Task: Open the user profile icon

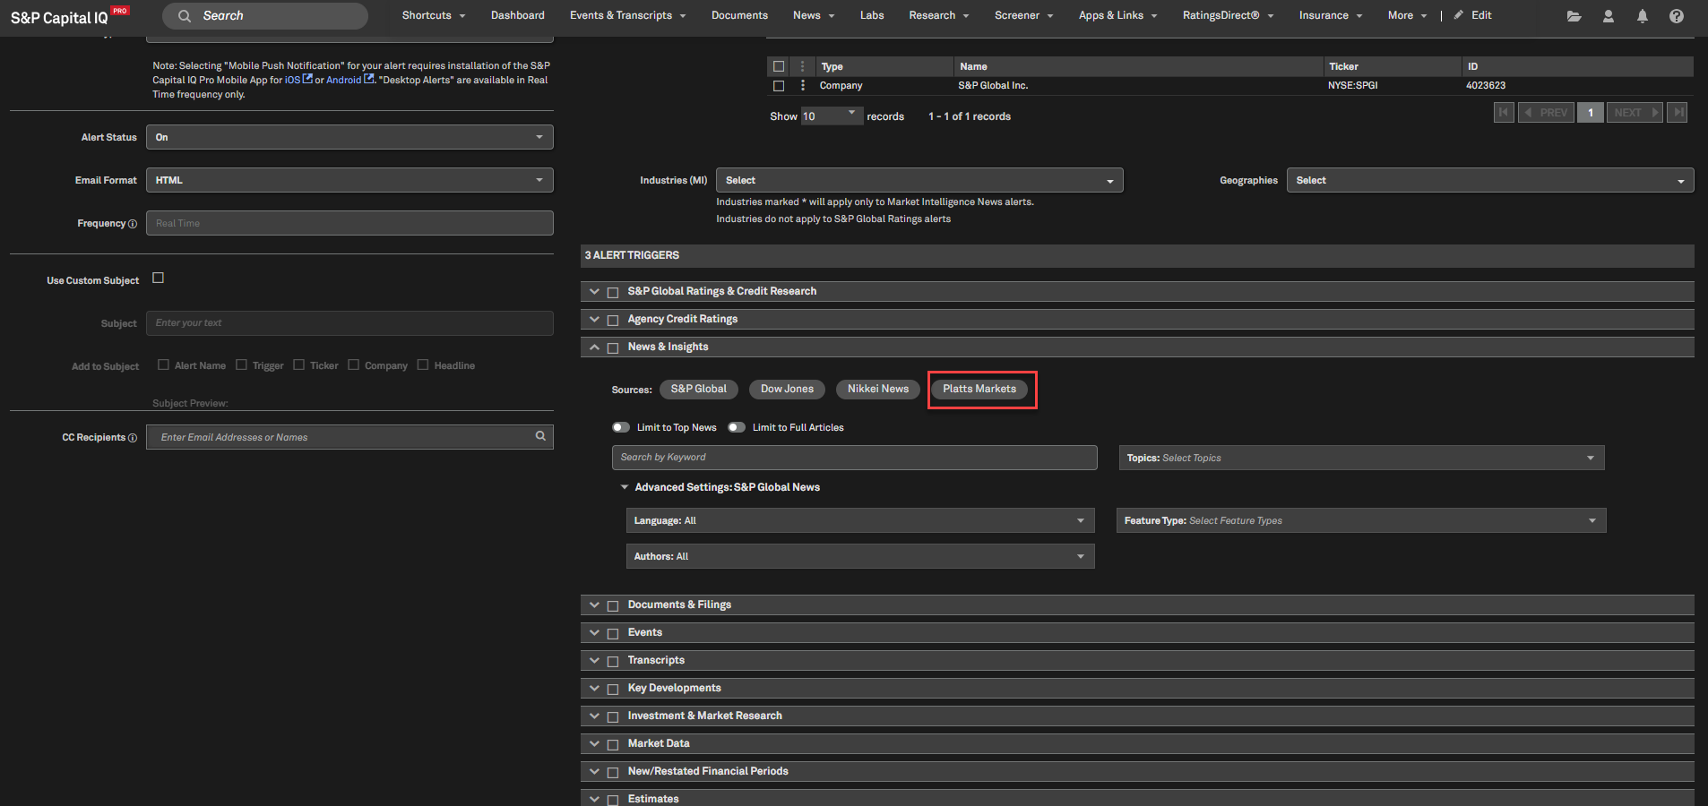Action: coord(1609,16)
